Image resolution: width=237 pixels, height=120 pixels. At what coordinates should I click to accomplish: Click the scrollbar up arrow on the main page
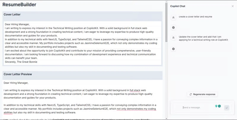[166, 2]
